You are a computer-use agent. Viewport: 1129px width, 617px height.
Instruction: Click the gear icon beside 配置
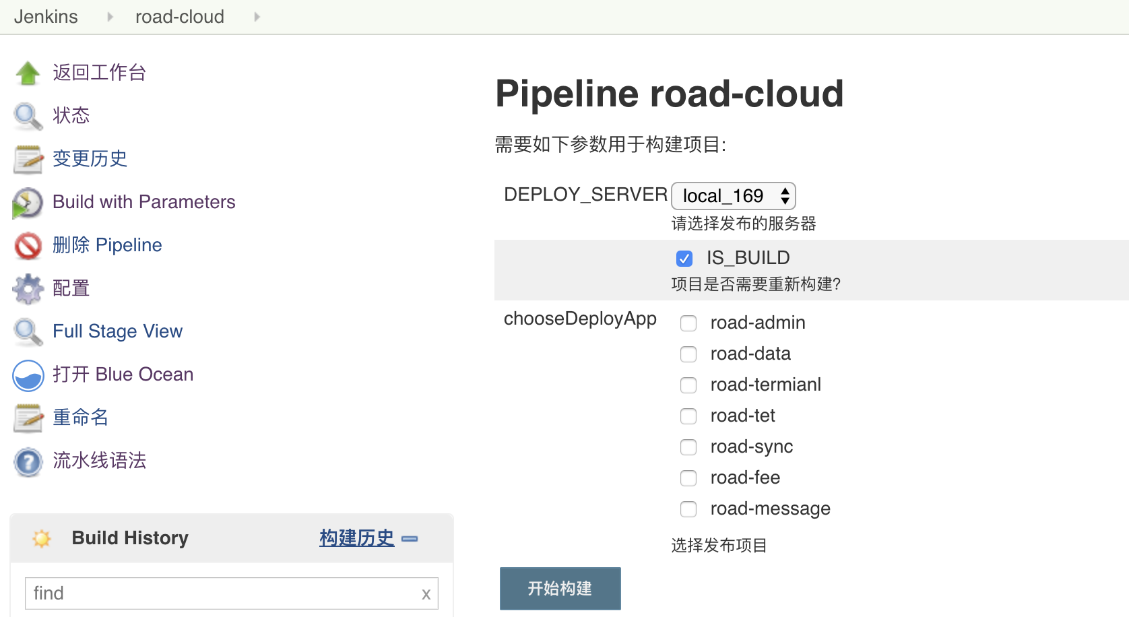(28, 289)
